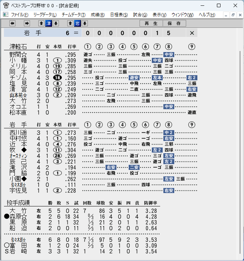This screenshot has width=244, height=261.
Task: Click 野間's 中安 in eighth inning
Action: click(x=169, y=55)
